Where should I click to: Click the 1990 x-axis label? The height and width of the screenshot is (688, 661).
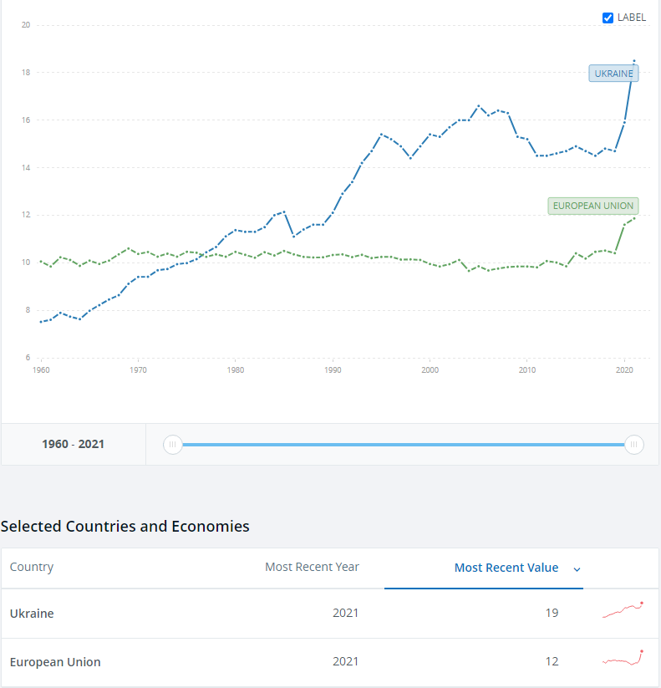(333, 370)
